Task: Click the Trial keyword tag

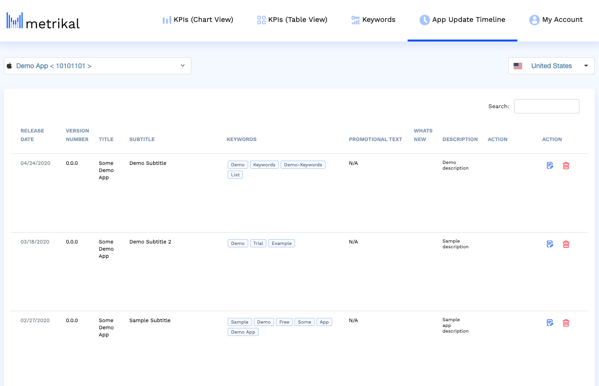Action: pos(258,244)
